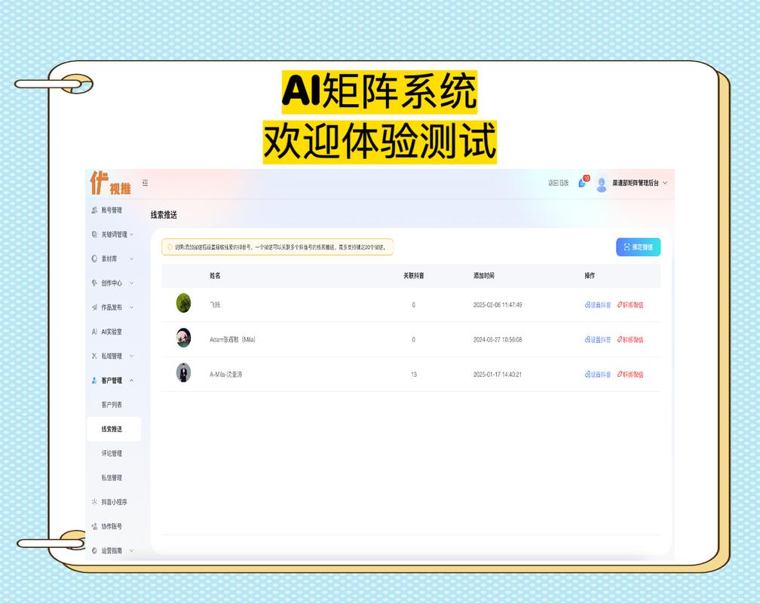Click 设置抖音 for 飞扬

598,305
